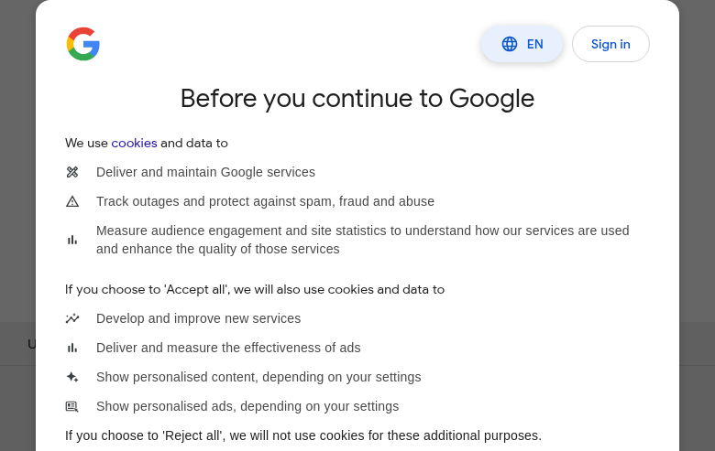This screenshot has width=715, height=451.
Task: Click 'Measure audience engagement' text
Action: pos(362,240)
